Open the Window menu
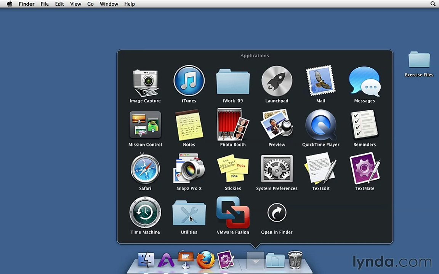This screenshot has height=274, width=439. pos(109,4)
